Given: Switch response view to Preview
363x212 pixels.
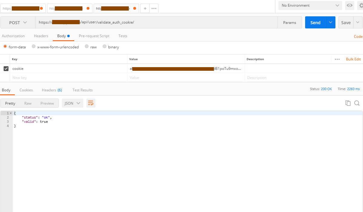Looking at the screenshot, I should (x=47, y=103).
